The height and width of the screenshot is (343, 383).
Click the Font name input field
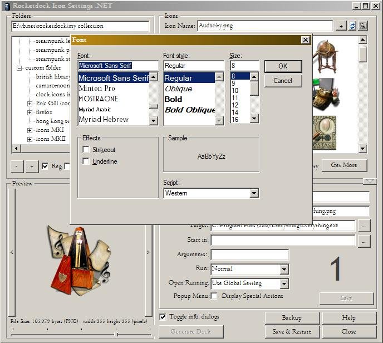pyautogui.click(x=118, y=66)
